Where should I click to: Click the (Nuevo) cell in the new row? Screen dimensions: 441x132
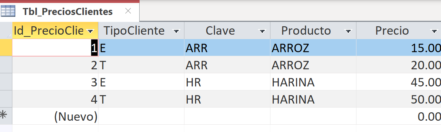pos(55,116)
